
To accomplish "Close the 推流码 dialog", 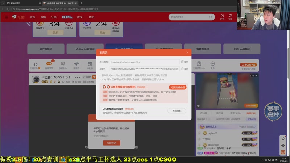I will 187,53.
